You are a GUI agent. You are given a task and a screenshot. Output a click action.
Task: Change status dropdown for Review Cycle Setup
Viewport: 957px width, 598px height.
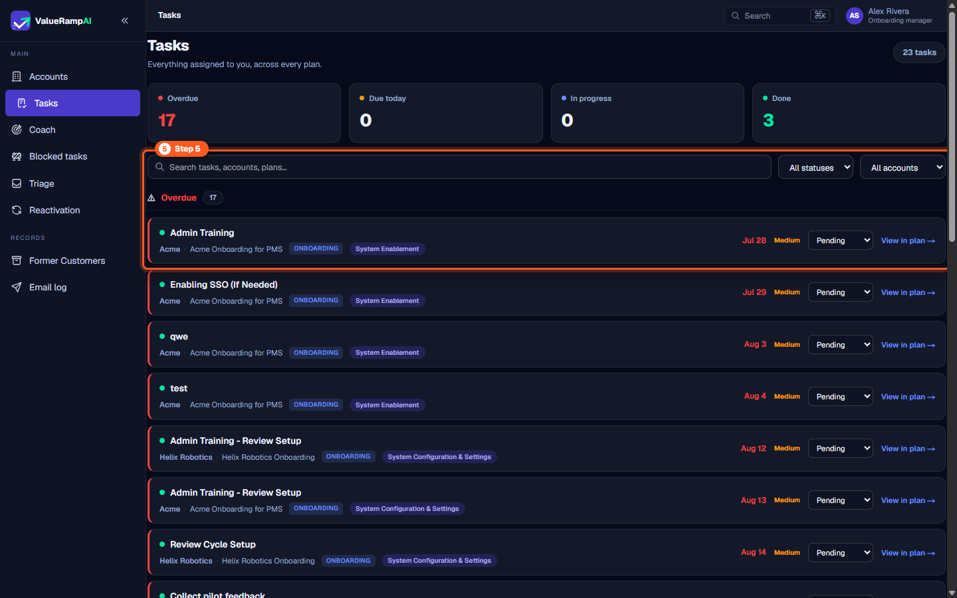(841, 553)
